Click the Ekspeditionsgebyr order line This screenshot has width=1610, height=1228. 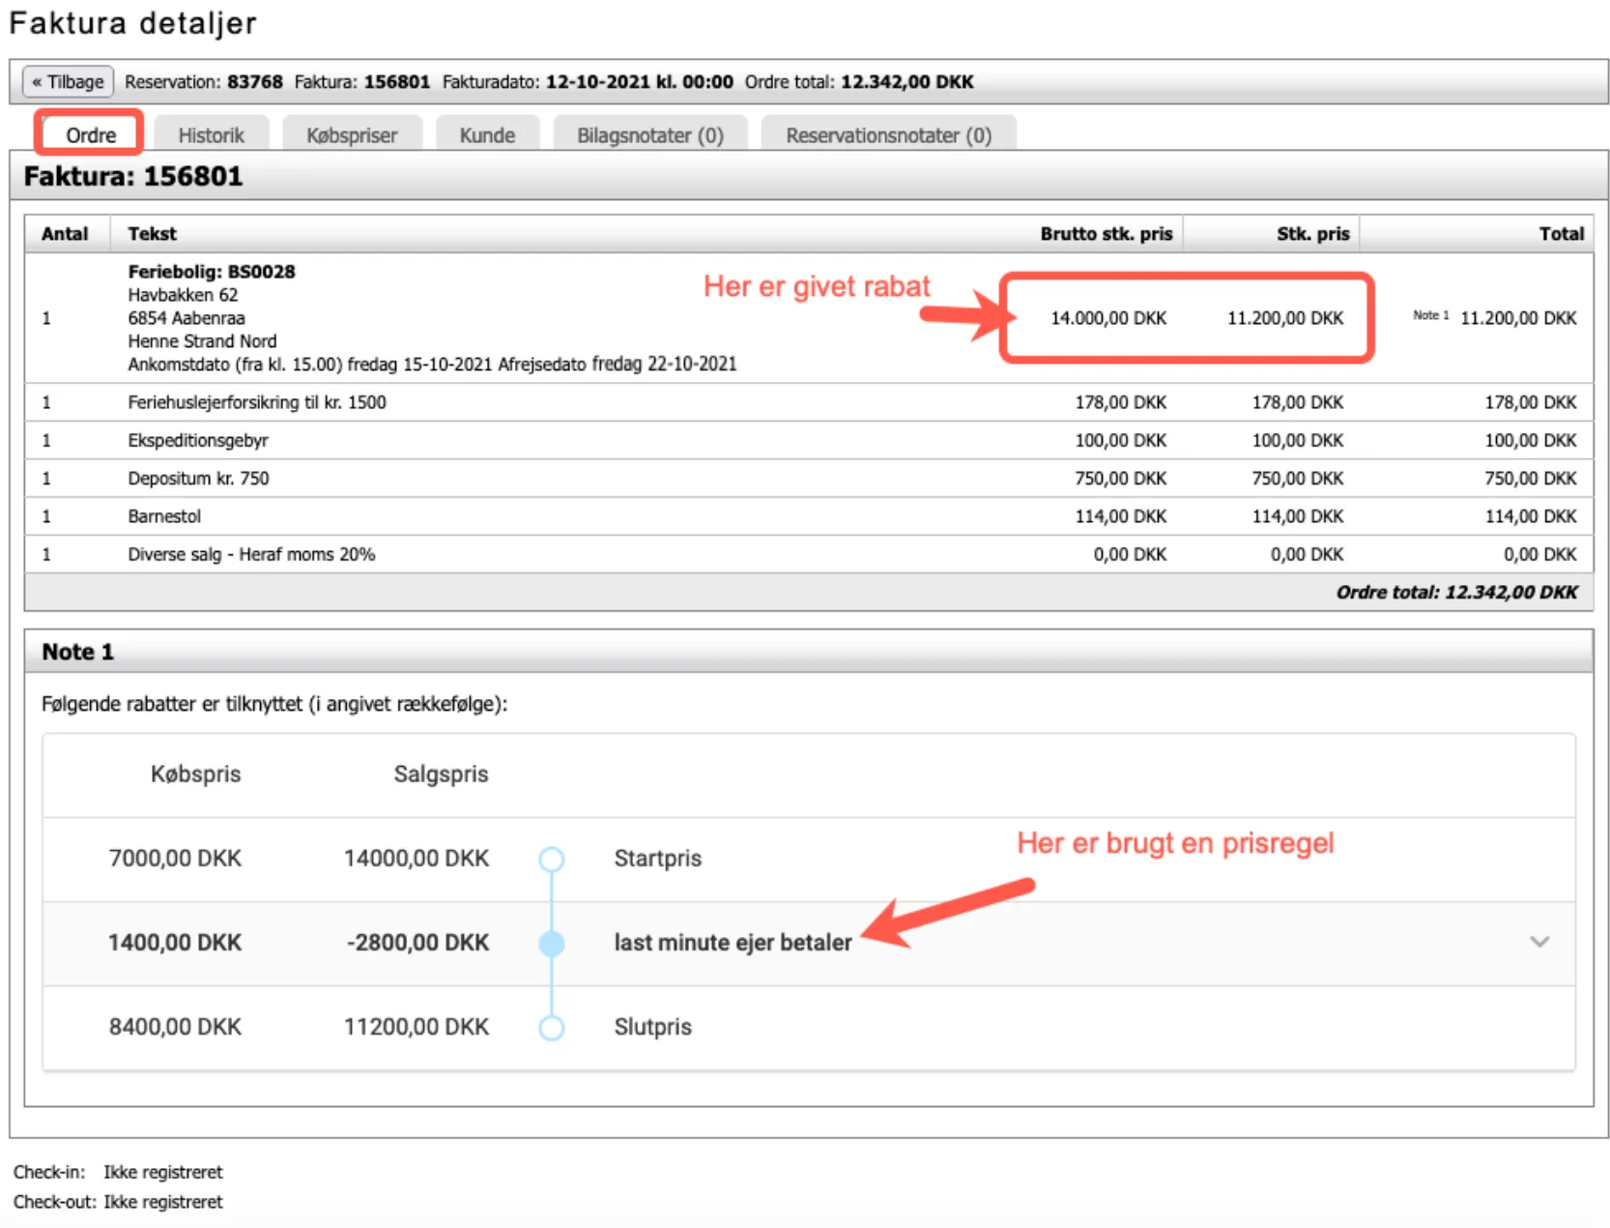pyautogui.click(x=198, y=441)
